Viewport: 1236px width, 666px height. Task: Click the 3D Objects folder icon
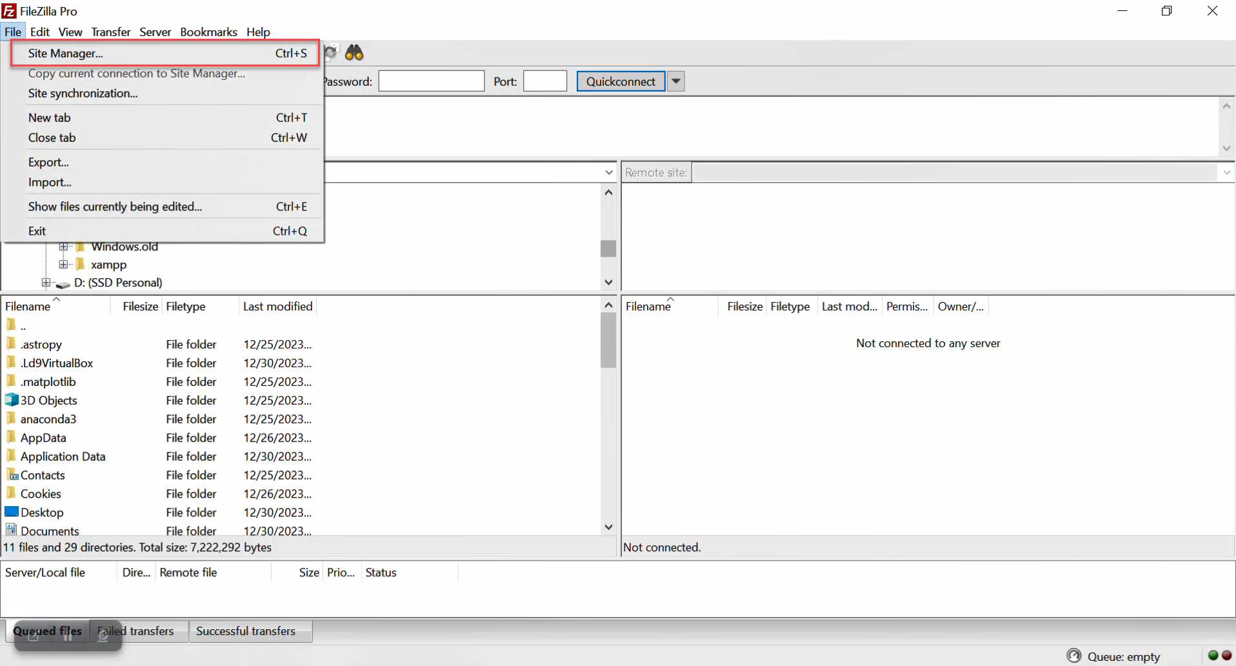tap(12, 400)
